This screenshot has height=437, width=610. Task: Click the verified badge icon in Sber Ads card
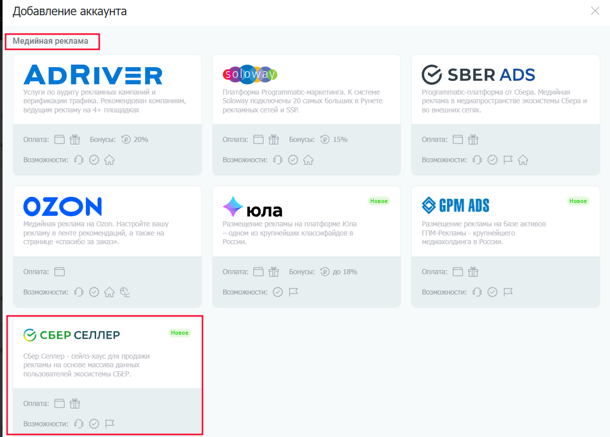coord(492,160)
